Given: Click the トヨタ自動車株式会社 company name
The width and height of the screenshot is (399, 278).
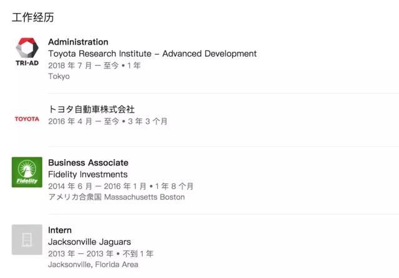Looking at the screenshot, I should [92, 109].
